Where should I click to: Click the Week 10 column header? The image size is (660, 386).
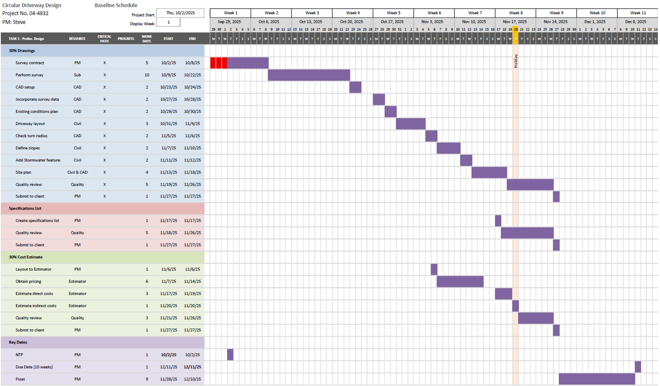(x=597, y=13)
